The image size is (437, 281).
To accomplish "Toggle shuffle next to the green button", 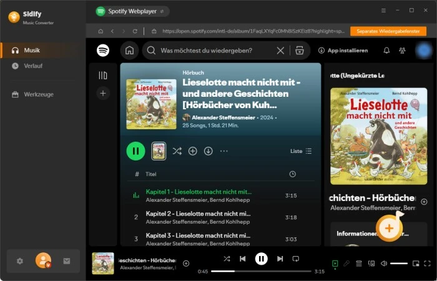I will (177, 151).
